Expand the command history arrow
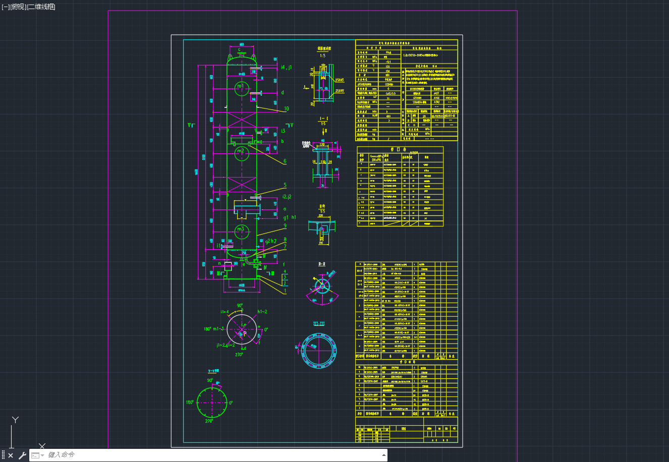669x462 pixels. (x=384, y=455)
